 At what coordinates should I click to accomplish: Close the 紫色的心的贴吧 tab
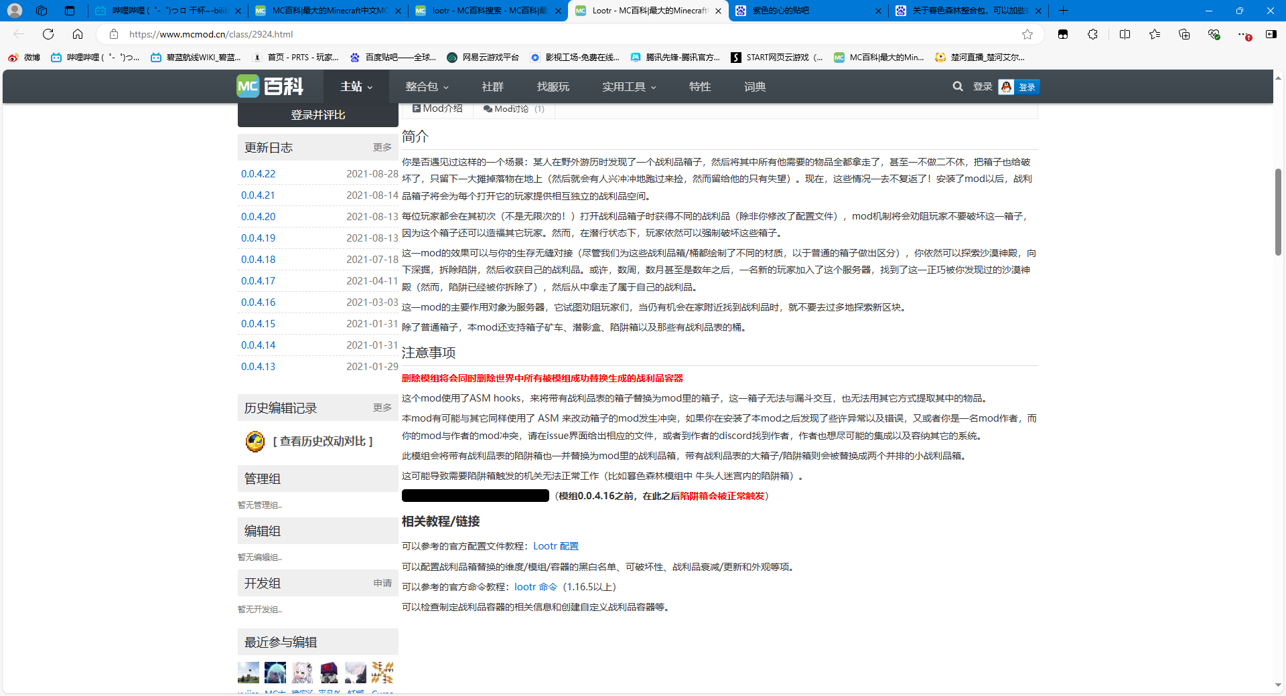click(x=878, y=11)
